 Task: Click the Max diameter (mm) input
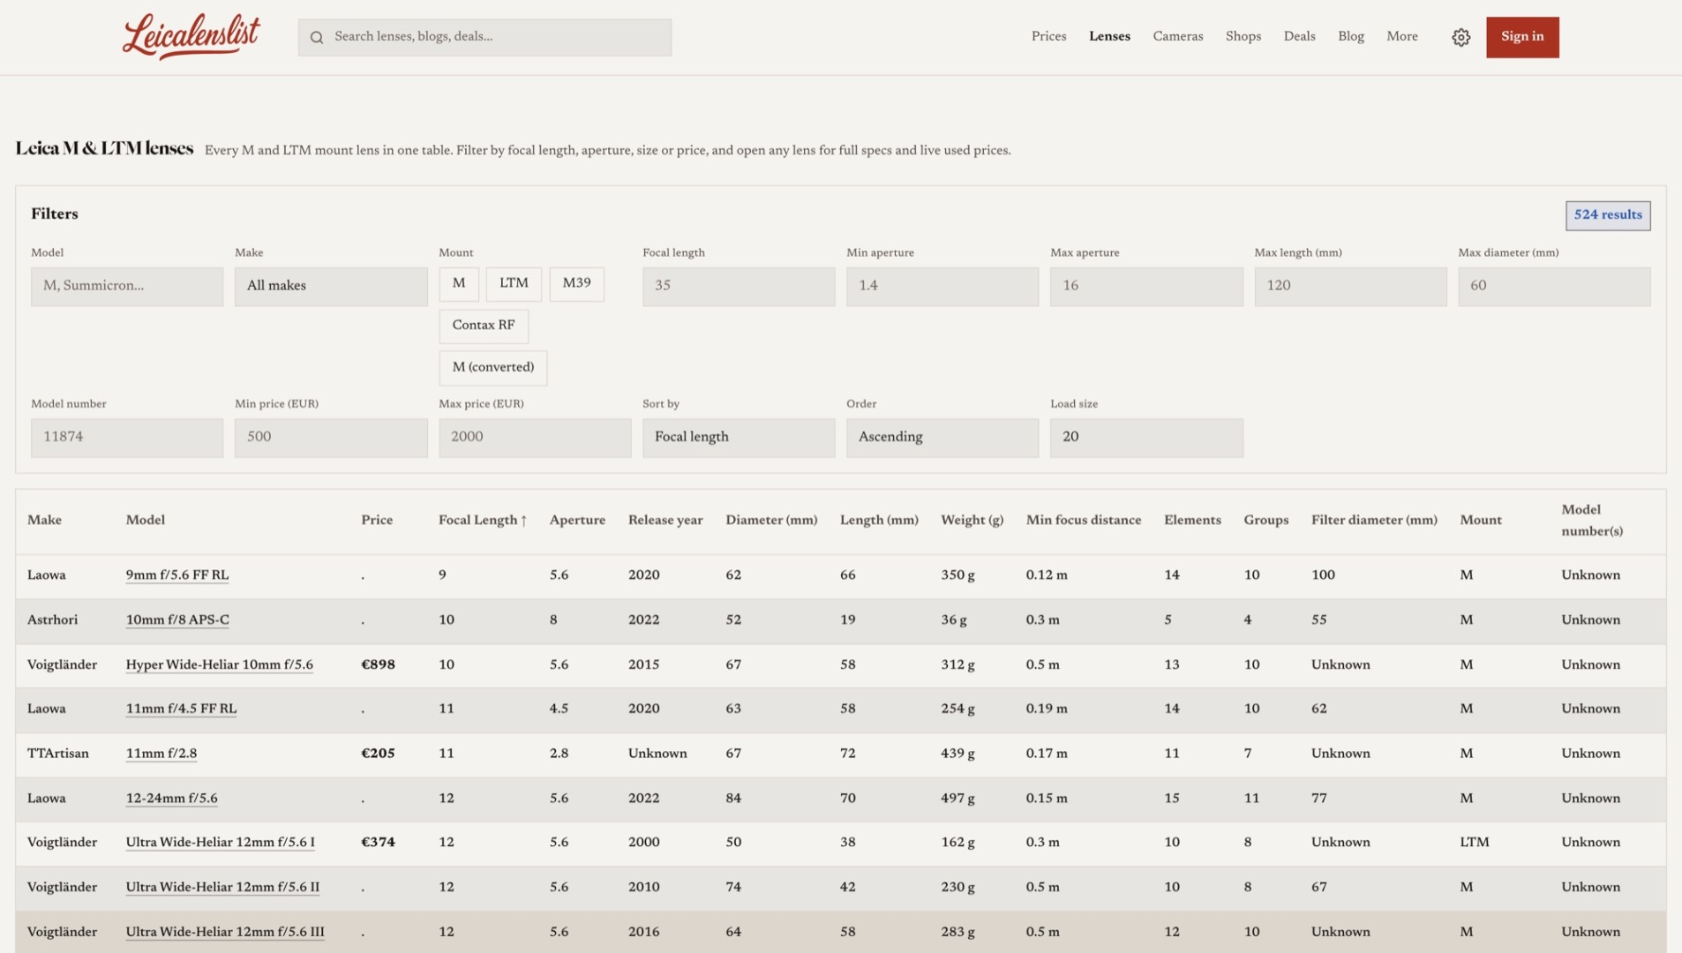[x=1554, y=287]
